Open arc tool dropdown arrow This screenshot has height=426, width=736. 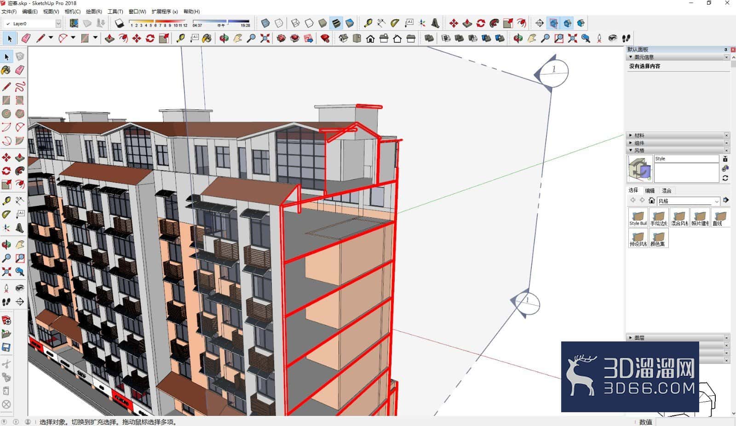tap(73, 38)
